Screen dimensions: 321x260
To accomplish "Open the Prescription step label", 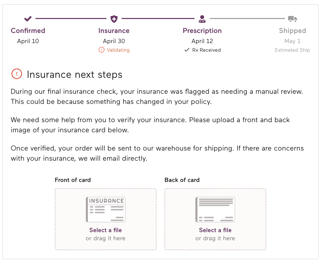I will pyautogui.click(x=202, y=31).
